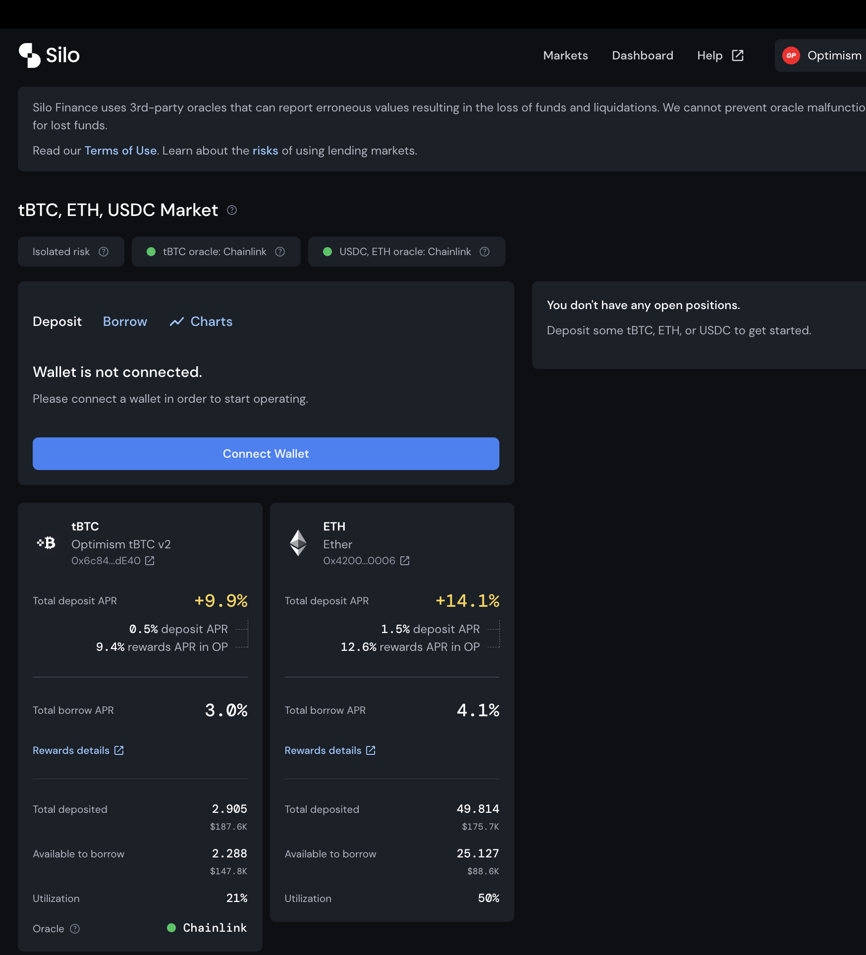Click the USDC, ETH oracle help icon
This screenshot has width=866, height=955.
(x=485, y=252)
